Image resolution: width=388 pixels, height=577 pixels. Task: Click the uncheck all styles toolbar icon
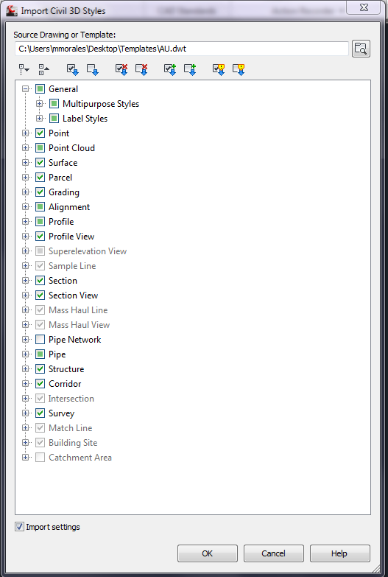click(92, 69)
